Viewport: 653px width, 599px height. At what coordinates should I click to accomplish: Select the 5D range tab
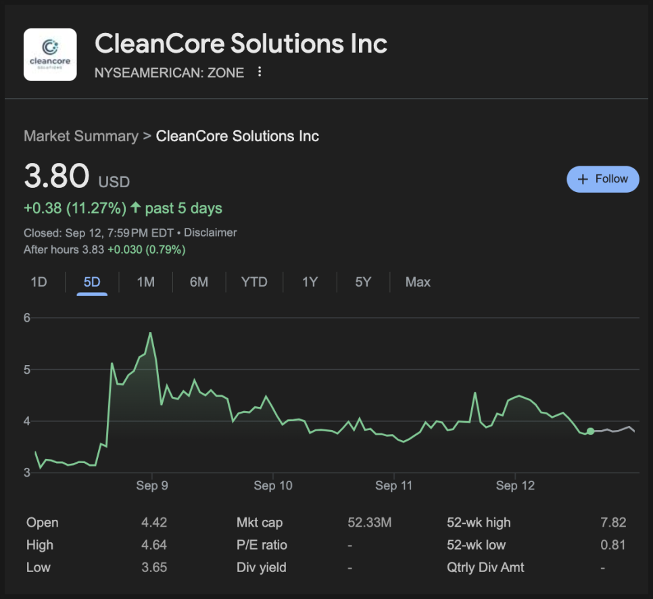coord(92,282)
